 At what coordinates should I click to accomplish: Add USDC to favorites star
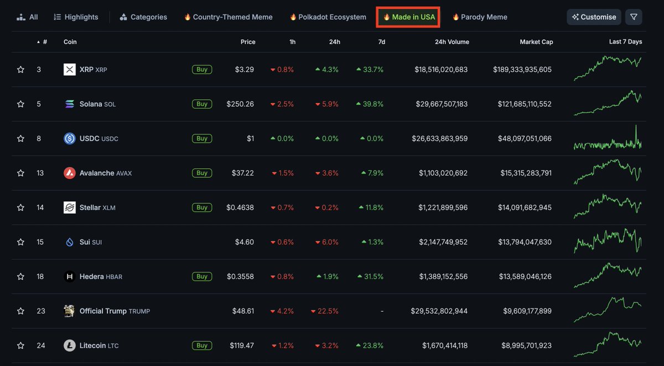coord(20,138)
